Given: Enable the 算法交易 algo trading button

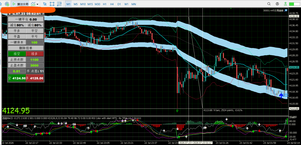Looking at the screenshot, I should coord(20,4).
